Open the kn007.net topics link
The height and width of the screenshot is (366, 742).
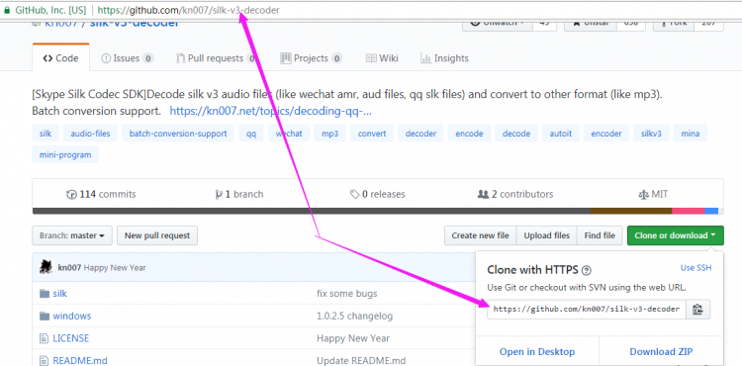click(x=270, y=112)
